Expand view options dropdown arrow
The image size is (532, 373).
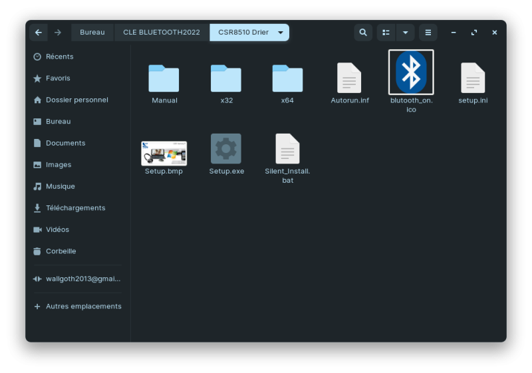coord(405,33)
